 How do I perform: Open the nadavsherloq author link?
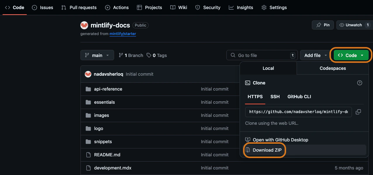click(x=108, y=74)
